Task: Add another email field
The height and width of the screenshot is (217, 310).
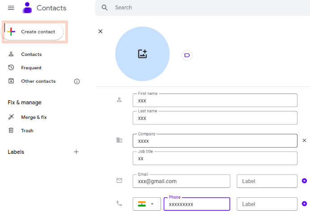Action: [304, 181]
